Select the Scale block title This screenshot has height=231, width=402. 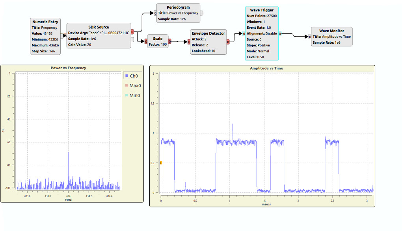[158, 39]
